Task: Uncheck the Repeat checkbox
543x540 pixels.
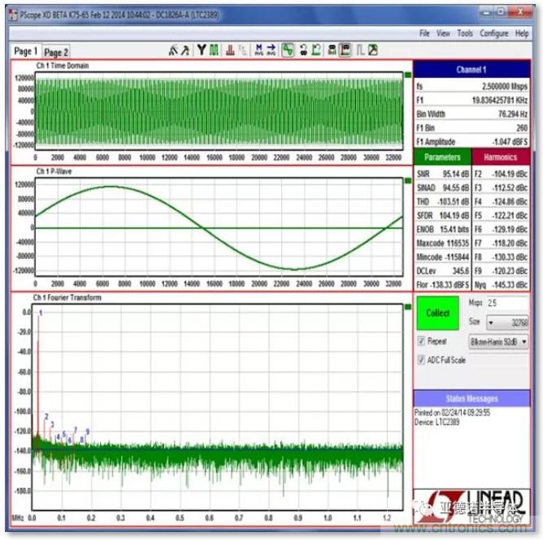Action: pos(421,341)
